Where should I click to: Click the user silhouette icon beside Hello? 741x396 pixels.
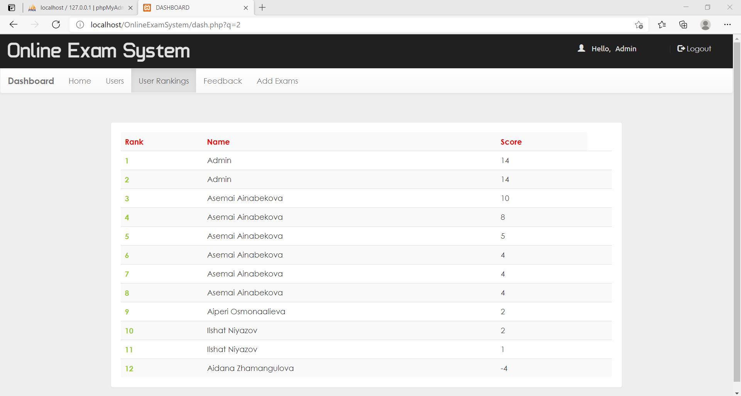(x=581, y=48)
